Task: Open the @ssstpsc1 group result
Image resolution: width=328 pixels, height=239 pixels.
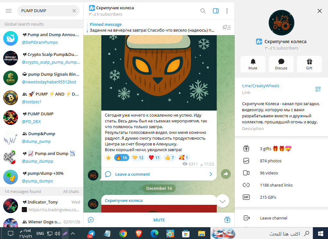Action: point(42,98)
